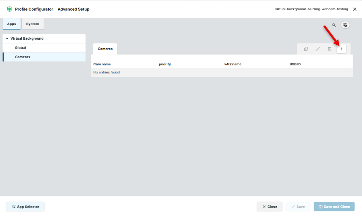Switch to the Apps tab
Image resolution: width=362 pixels, height=216 pixels.
point(12,24)
